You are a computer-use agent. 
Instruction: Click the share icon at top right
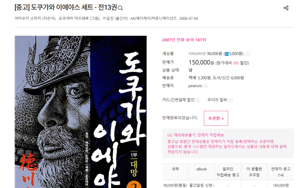286,8
